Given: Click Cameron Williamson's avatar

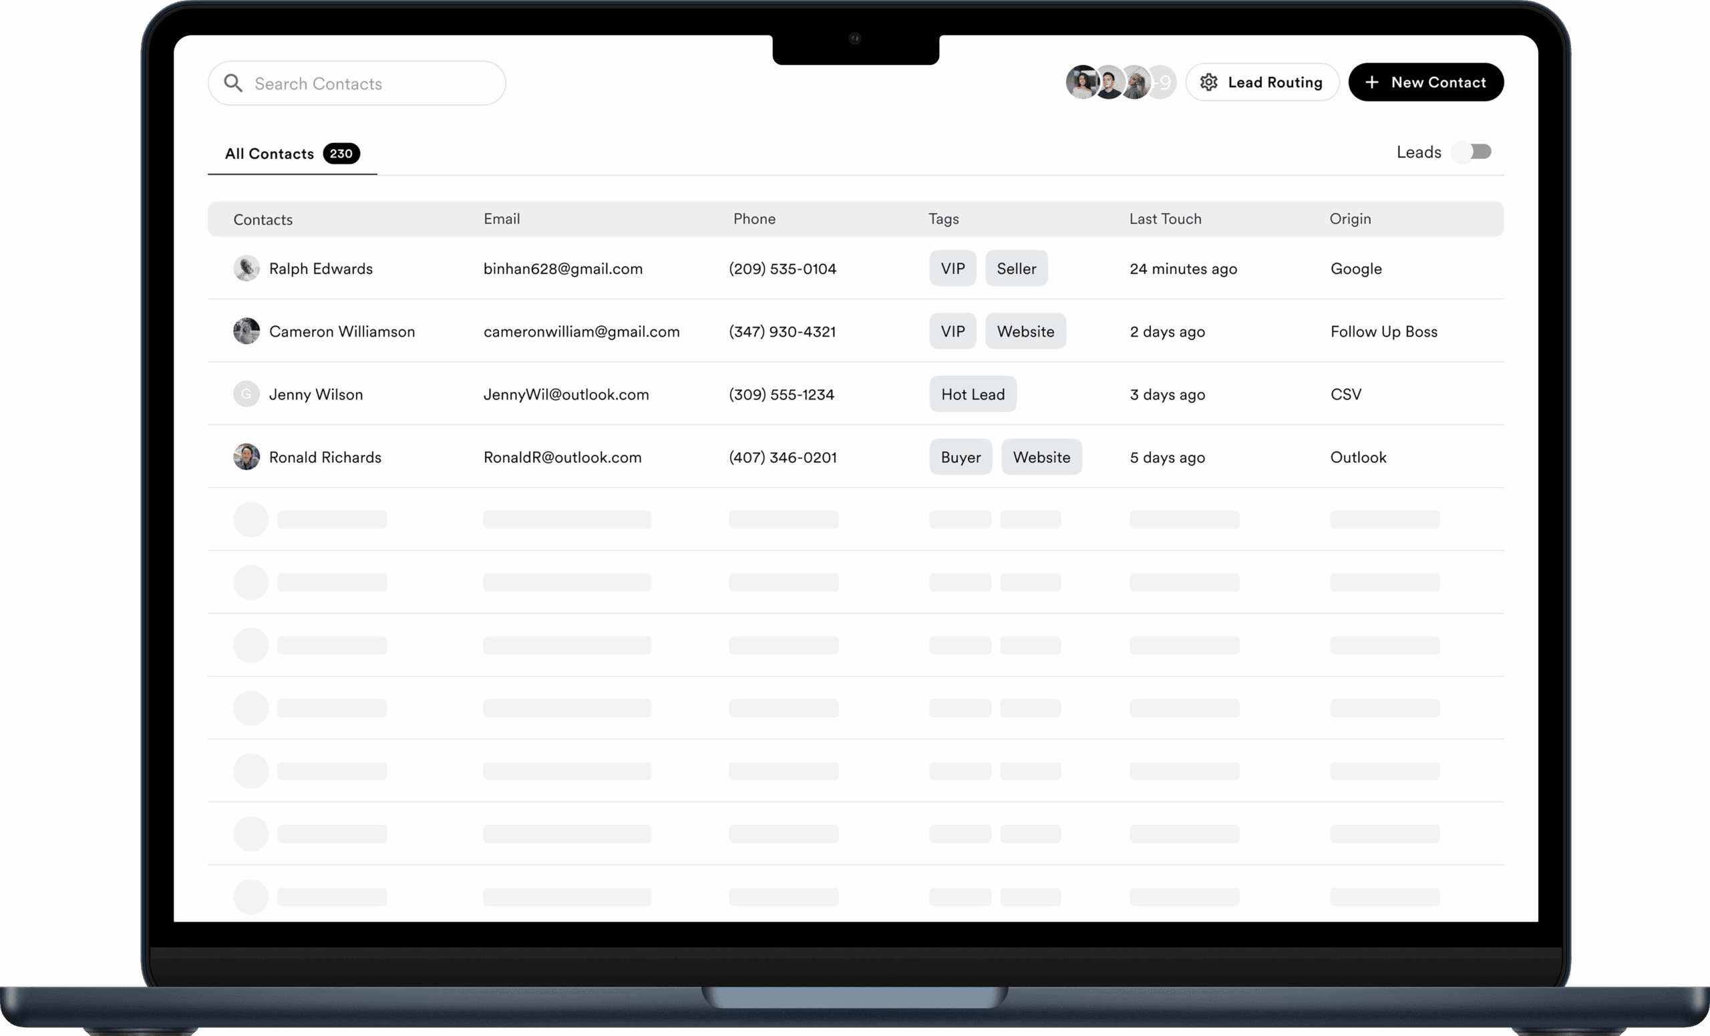Looking at the screenshot, I should pyautogui.click(x=246, y=331).
